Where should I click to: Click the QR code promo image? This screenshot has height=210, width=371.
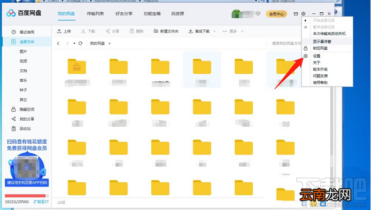click(x=27, y=167)
